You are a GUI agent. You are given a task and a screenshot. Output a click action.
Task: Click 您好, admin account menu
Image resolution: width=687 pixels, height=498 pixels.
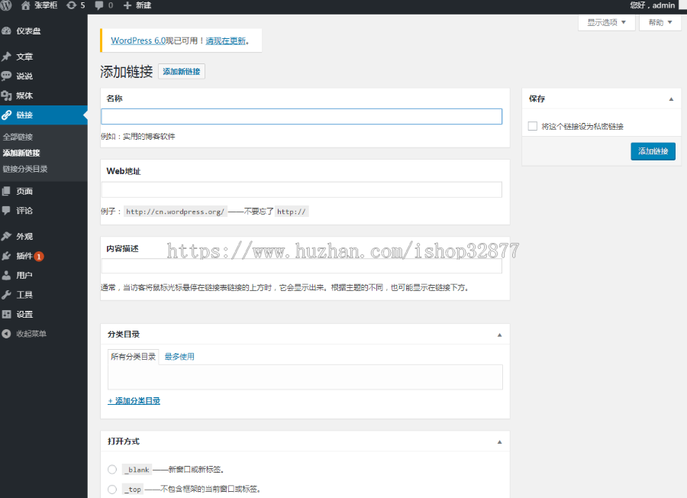653,5
